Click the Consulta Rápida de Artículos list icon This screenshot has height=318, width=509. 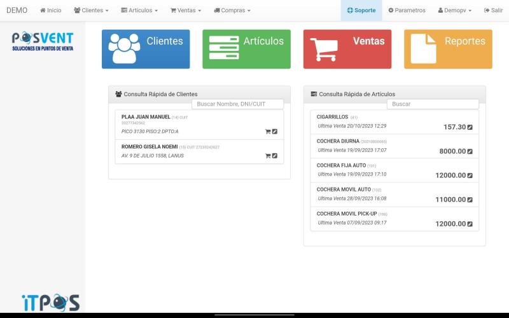click(314, 94)
